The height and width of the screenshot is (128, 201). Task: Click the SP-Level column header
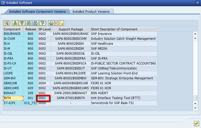pos(45,29)
